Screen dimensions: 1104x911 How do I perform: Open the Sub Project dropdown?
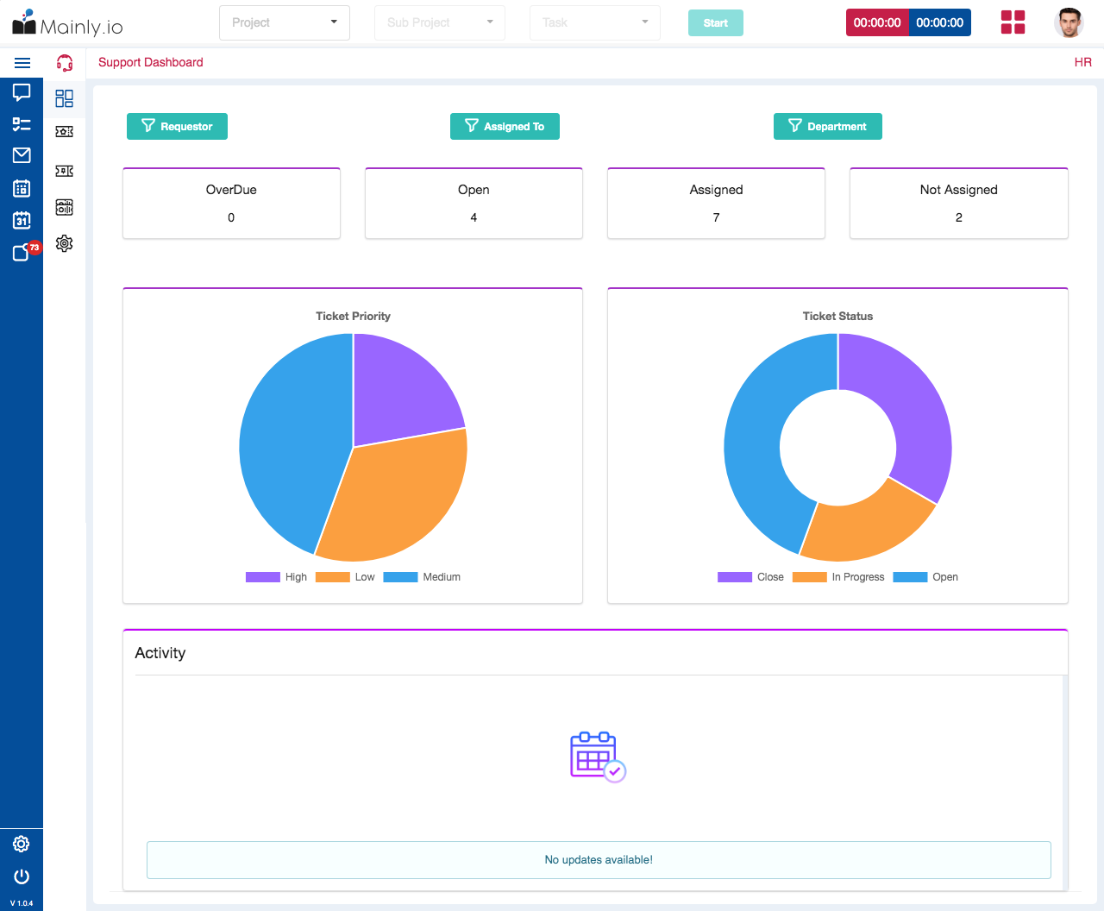[440, 22]
